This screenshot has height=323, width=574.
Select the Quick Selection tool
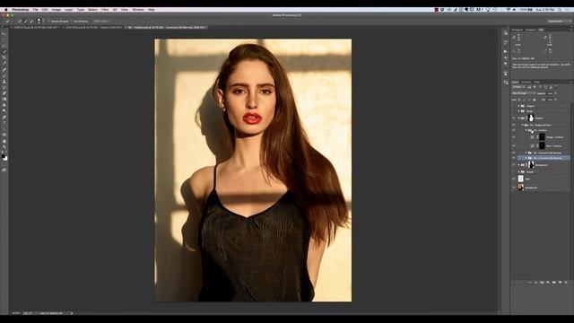[4, 51]
